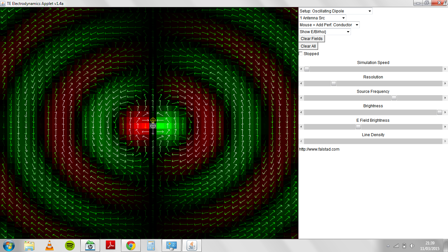The height and width of the screenshot is (252, 448).
Task: Click E Field Brightness slider left arrow
Action: point(301,127)
